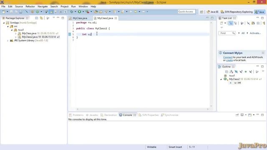Select the Java perspective button
This screenshot has width=267, height=150.
coord(259,12)
